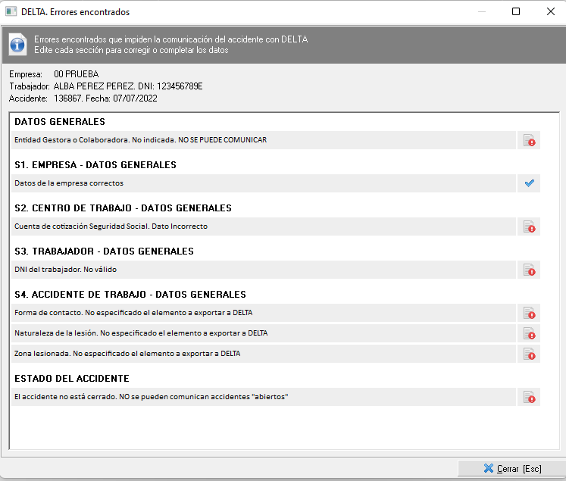Click the DELTA window title bar icon
Viewport: 566px width, 481px height.
coord(11,12)
